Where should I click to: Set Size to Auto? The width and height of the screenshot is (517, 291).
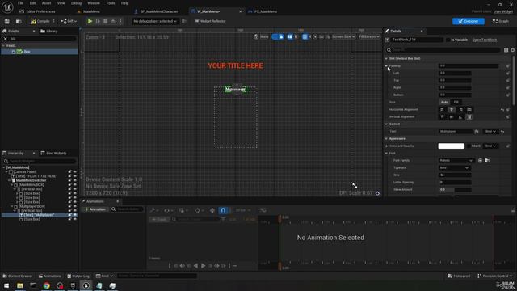pyautogui.click(x=444, y=103)
